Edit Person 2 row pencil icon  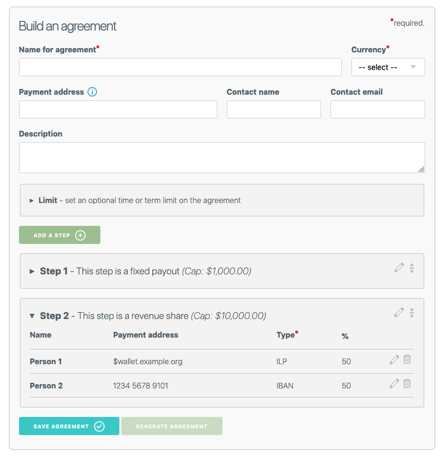point(394,384)
